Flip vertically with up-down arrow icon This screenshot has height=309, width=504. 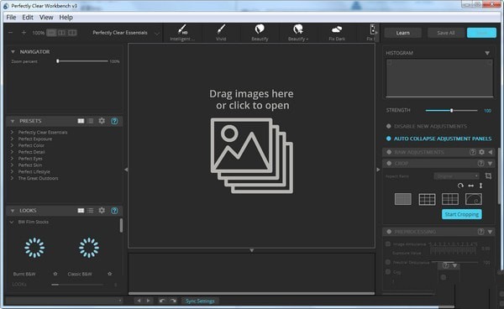pos(480,186)
